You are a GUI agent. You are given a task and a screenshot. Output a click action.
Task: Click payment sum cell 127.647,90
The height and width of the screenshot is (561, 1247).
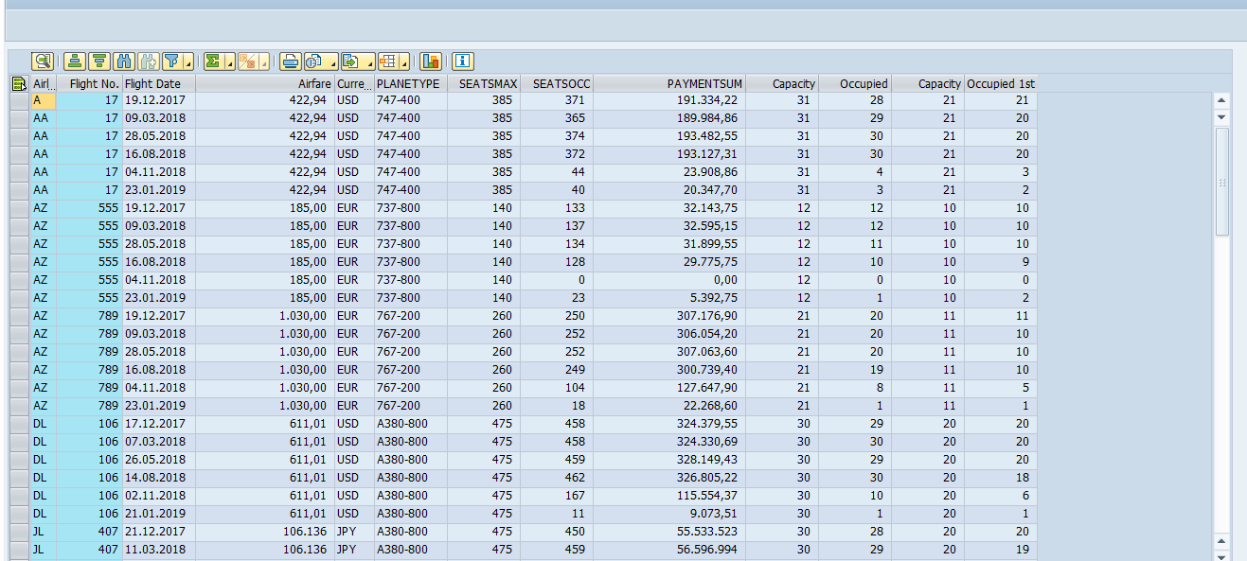tap(669, 388)
